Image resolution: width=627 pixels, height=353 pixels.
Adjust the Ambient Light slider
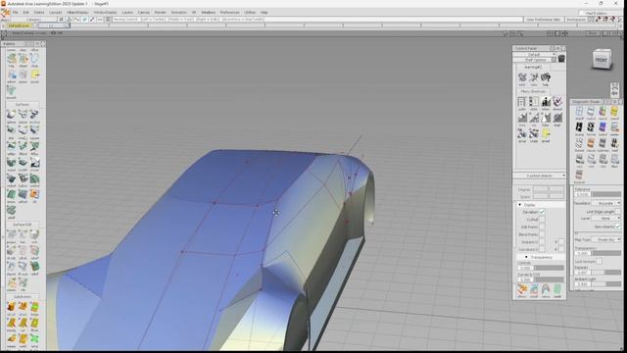[606, 283]
